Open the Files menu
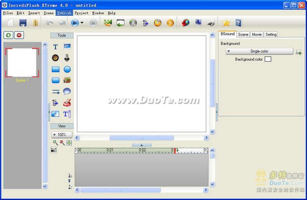 [8, 13]
